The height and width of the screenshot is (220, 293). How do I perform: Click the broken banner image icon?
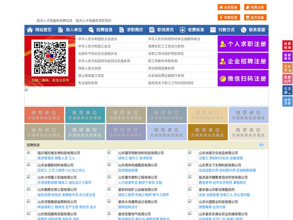26,90
